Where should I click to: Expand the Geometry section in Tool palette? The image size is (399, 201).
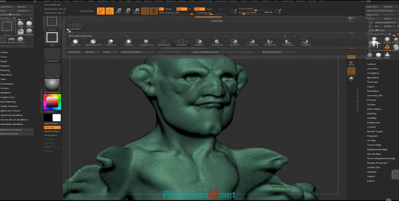coord(373,69)
